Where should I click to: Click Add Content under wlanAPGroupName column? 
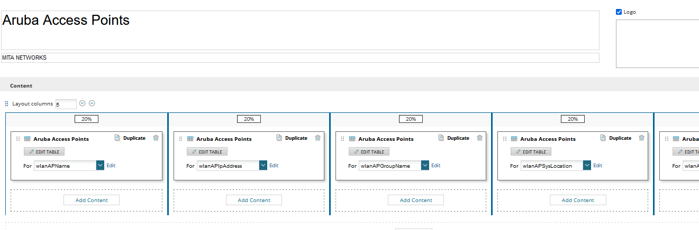[416, 200]
